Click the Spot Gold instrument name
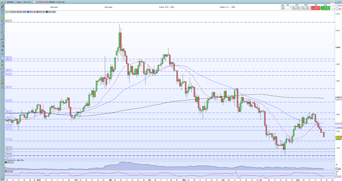The width and height of the screenshot is (342, 181). pos(61,2)
